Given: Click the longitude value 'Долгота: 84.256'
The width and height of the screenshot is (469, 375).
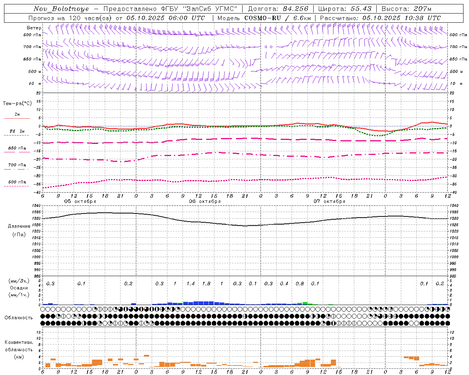Looking at the screenshot, I should [278, 9].
